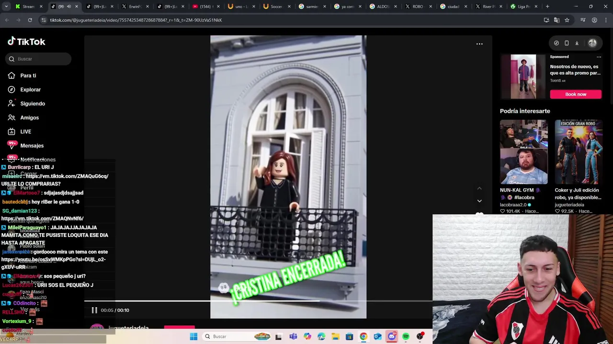Image resolution: width=613 pixels, height=344 pixels.
Task: Pause the TikTok video
Action: coord(94,310)
